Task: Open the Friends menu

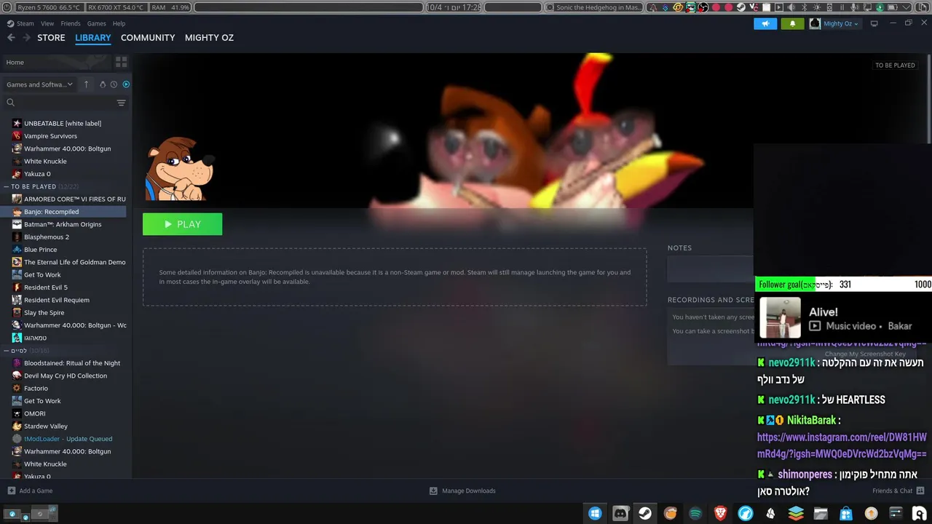Action: coord(71,23)
